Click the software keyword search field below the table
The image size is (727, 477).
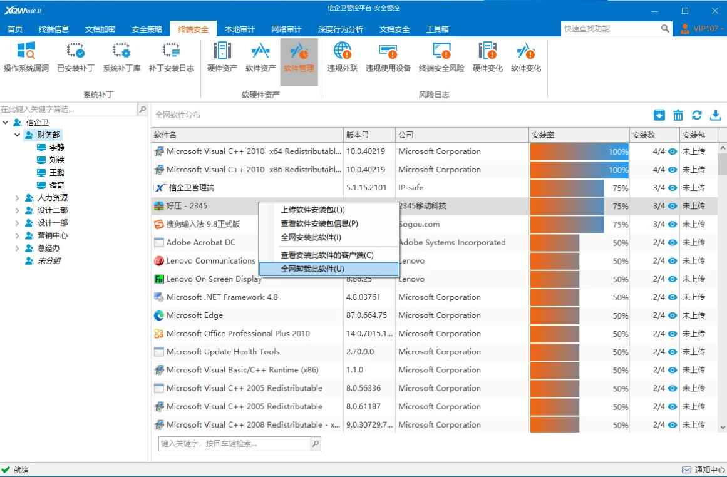point(235,444)
